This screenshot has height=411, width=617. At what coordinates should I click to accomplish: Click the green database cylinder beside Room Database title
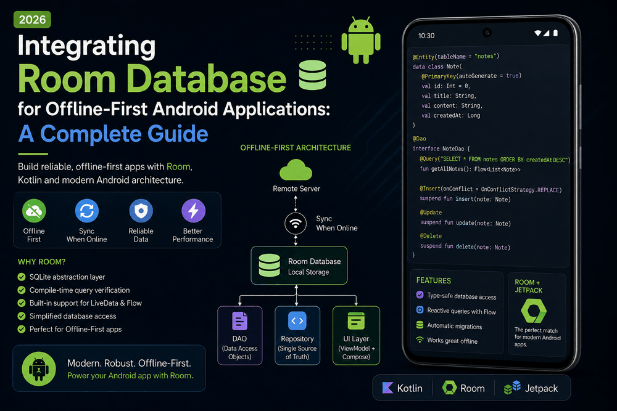tap(312, 75)
